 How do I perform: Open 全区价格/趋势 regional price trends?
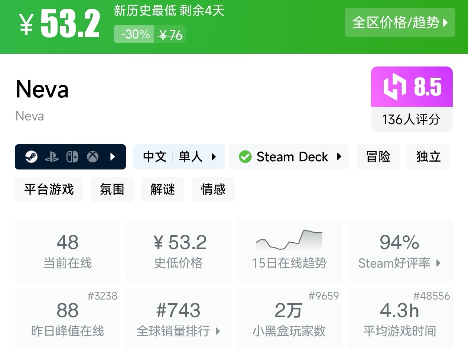(x=400, y=23)
